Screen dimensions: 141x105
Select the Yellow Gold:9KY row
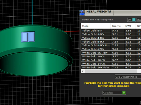(111, 31)
